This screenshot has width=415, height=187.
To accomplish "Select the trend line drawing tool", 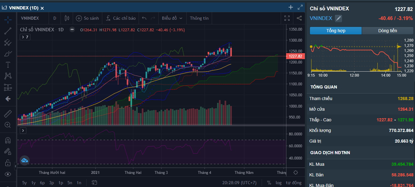I will pyautogui.click(x=8, y=31).
